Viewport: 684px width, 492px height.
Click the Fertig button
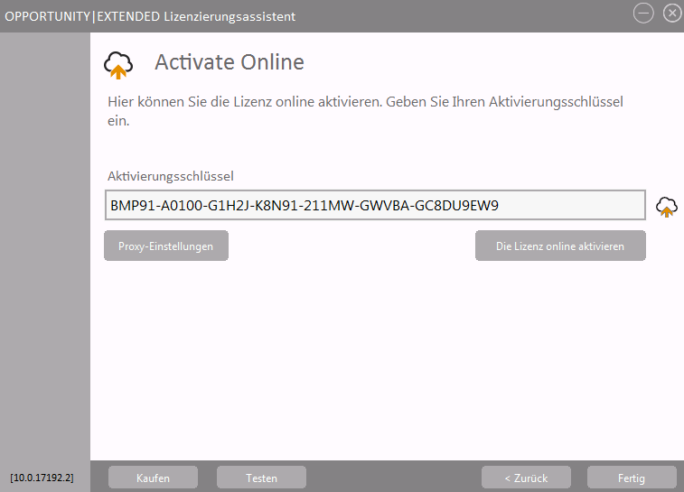[632, 478]
